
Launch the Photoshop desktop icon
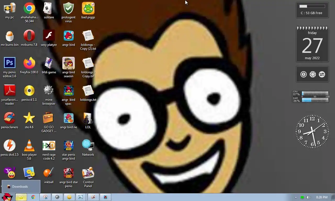[x=9, y=68]
